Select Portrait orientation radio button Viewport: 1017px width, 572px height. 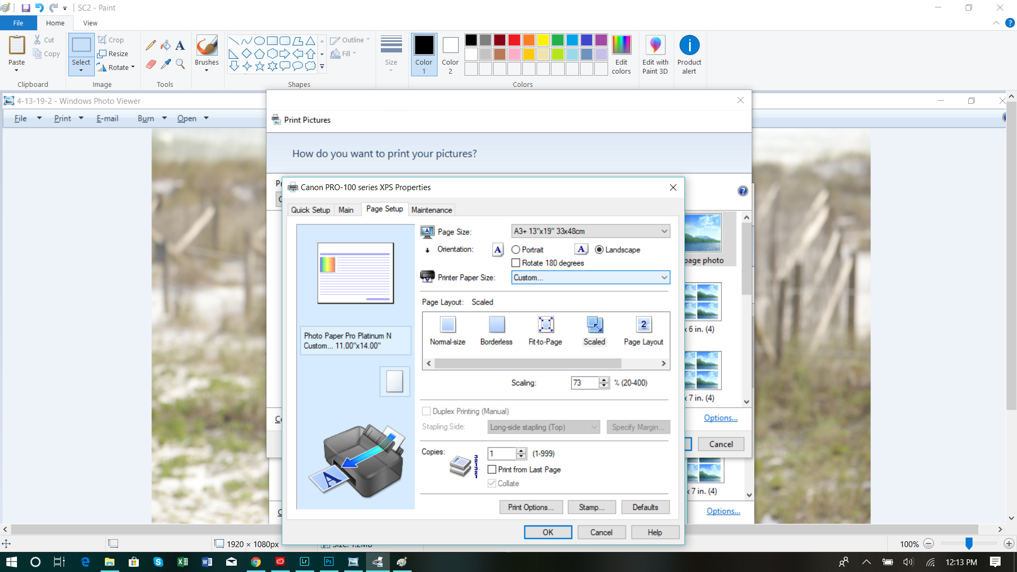click(516, 249)
